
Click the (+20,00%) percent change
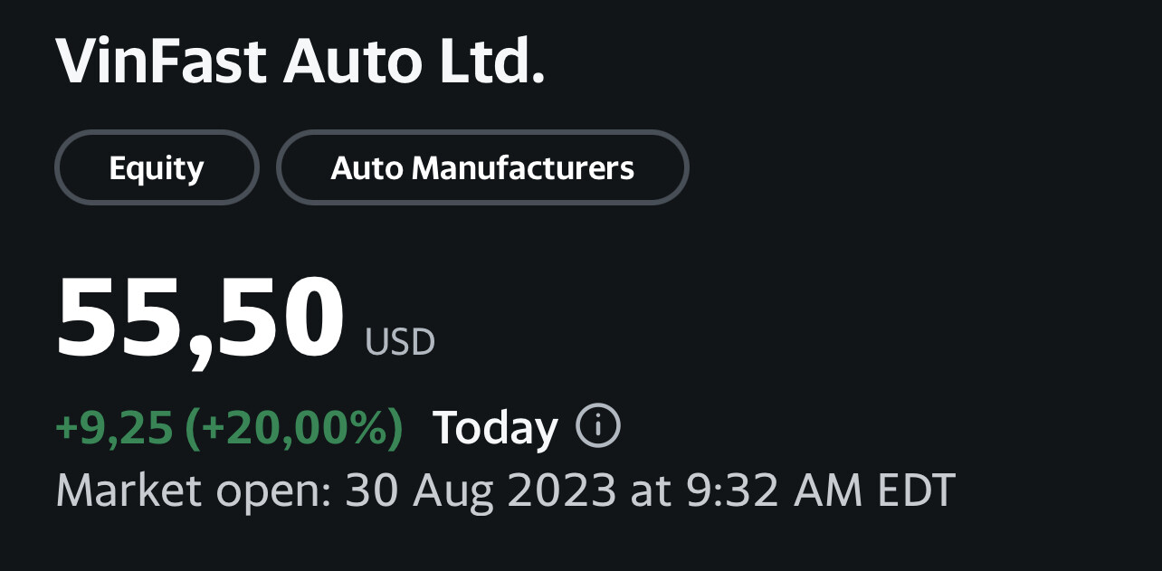294,428
